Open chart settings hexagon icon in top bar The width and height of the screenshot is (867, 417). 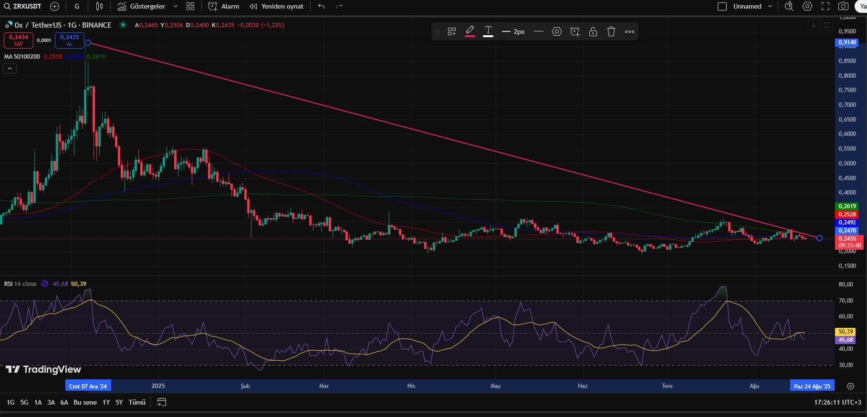click(807, 6)
